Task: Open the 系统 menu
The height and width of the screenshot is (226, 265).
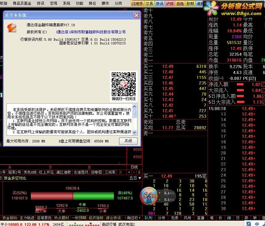Action: (x=66, y=3)
